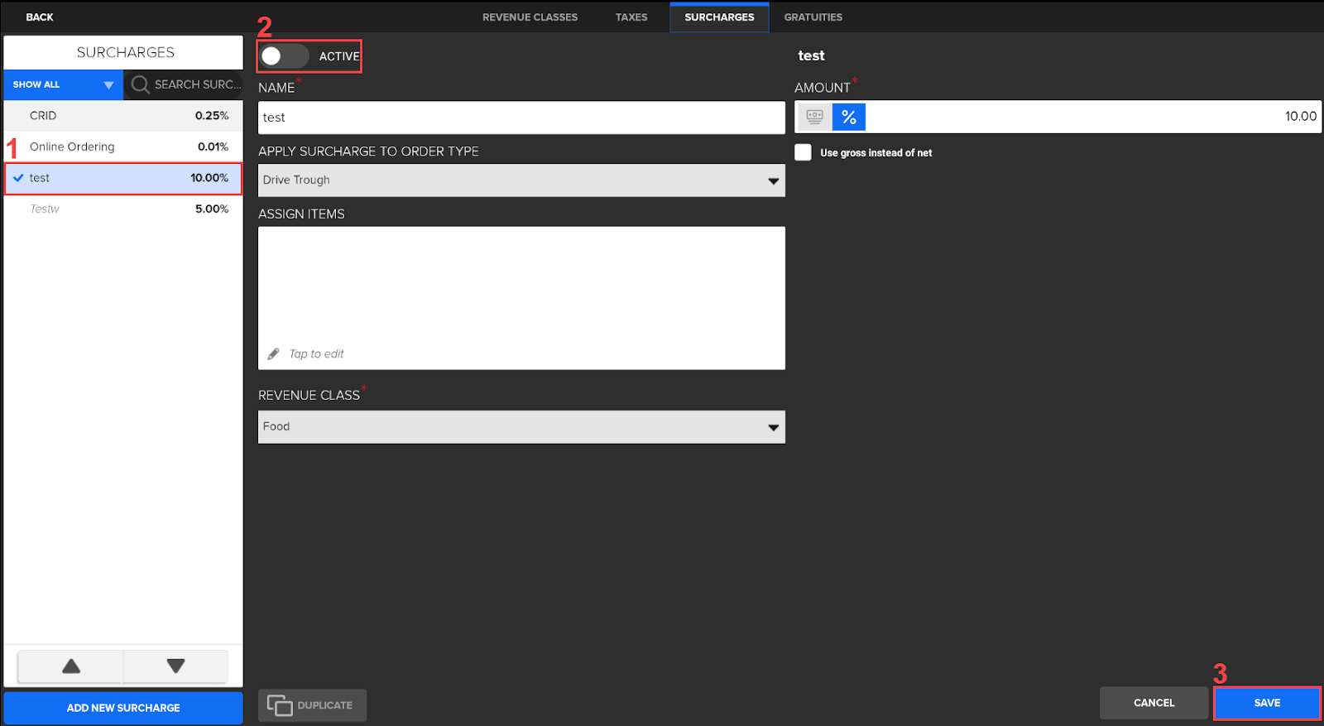Click the pencil Tap to edit icon

(x=274, y=354)
